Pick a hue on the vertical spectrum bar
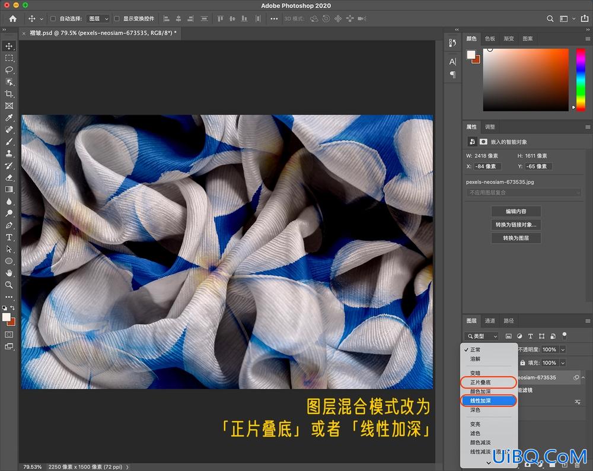This screenshot has width=593, height=471. pyautogui.click(x=581, y=79)
